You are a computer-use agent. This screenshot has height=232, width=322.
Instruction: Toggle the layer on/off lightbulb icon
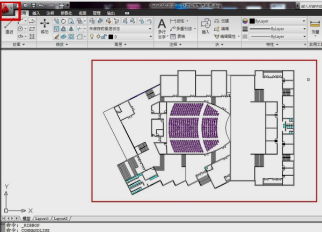91,37
